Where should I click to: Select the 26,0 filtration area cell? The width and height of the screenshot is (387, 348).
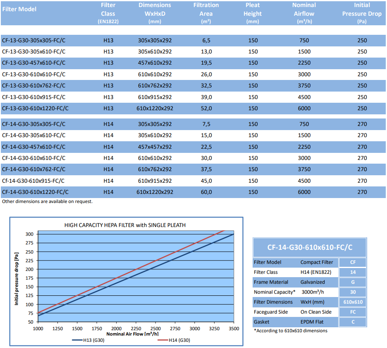[x=206, y=75]
